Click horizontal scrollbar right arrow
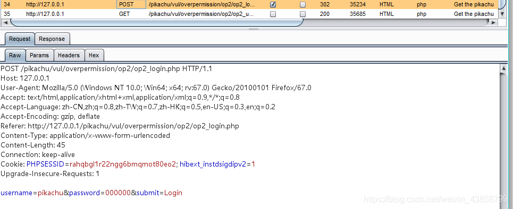513x209 pixels. pyautogui.click(x=494, y=22)
